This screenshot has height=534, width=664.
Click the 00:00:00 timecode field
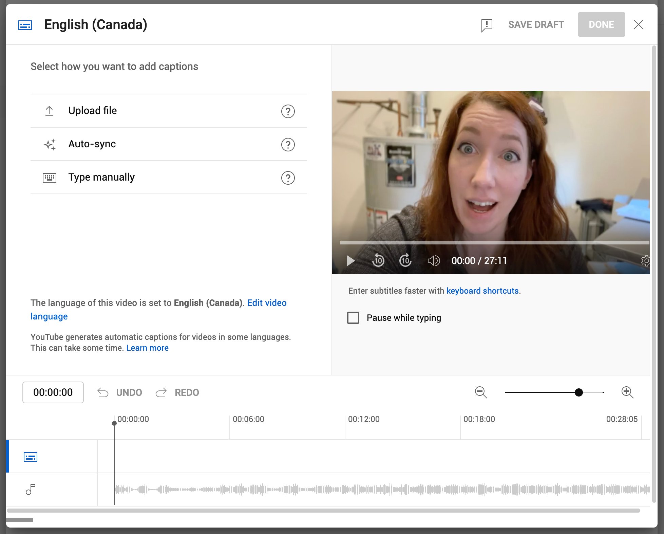tap(53, 392)
